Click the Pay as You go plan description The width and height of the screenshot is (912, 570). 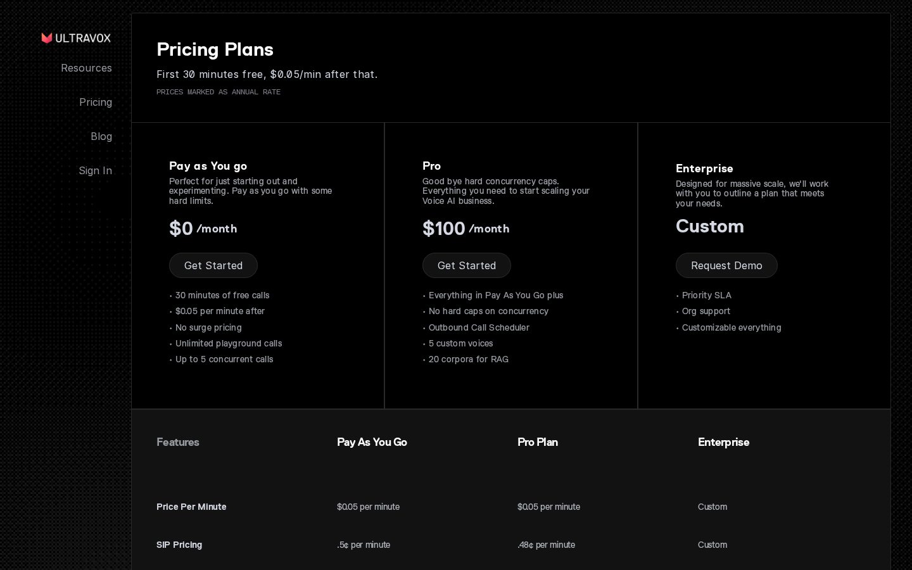(x=251, y=191)
